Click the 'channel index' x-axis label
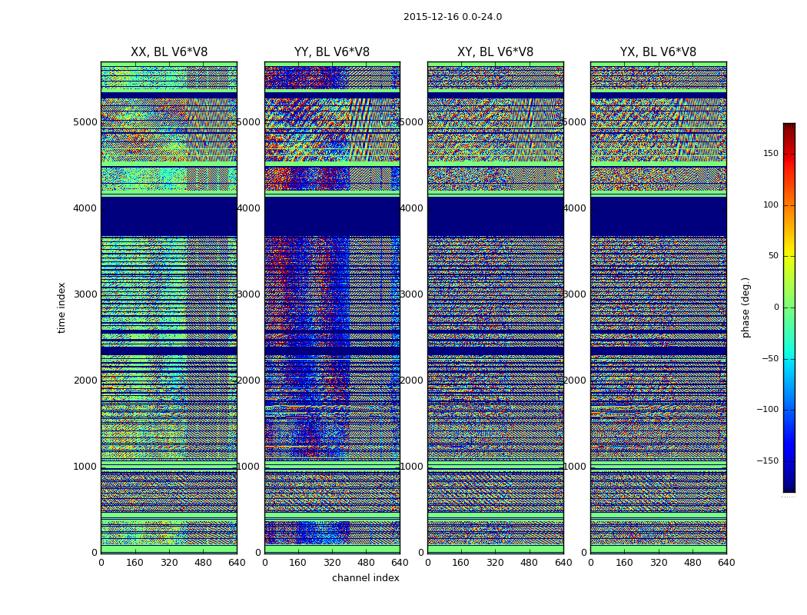The width and height of the screenshot is (807, 615). pos(365,578)
